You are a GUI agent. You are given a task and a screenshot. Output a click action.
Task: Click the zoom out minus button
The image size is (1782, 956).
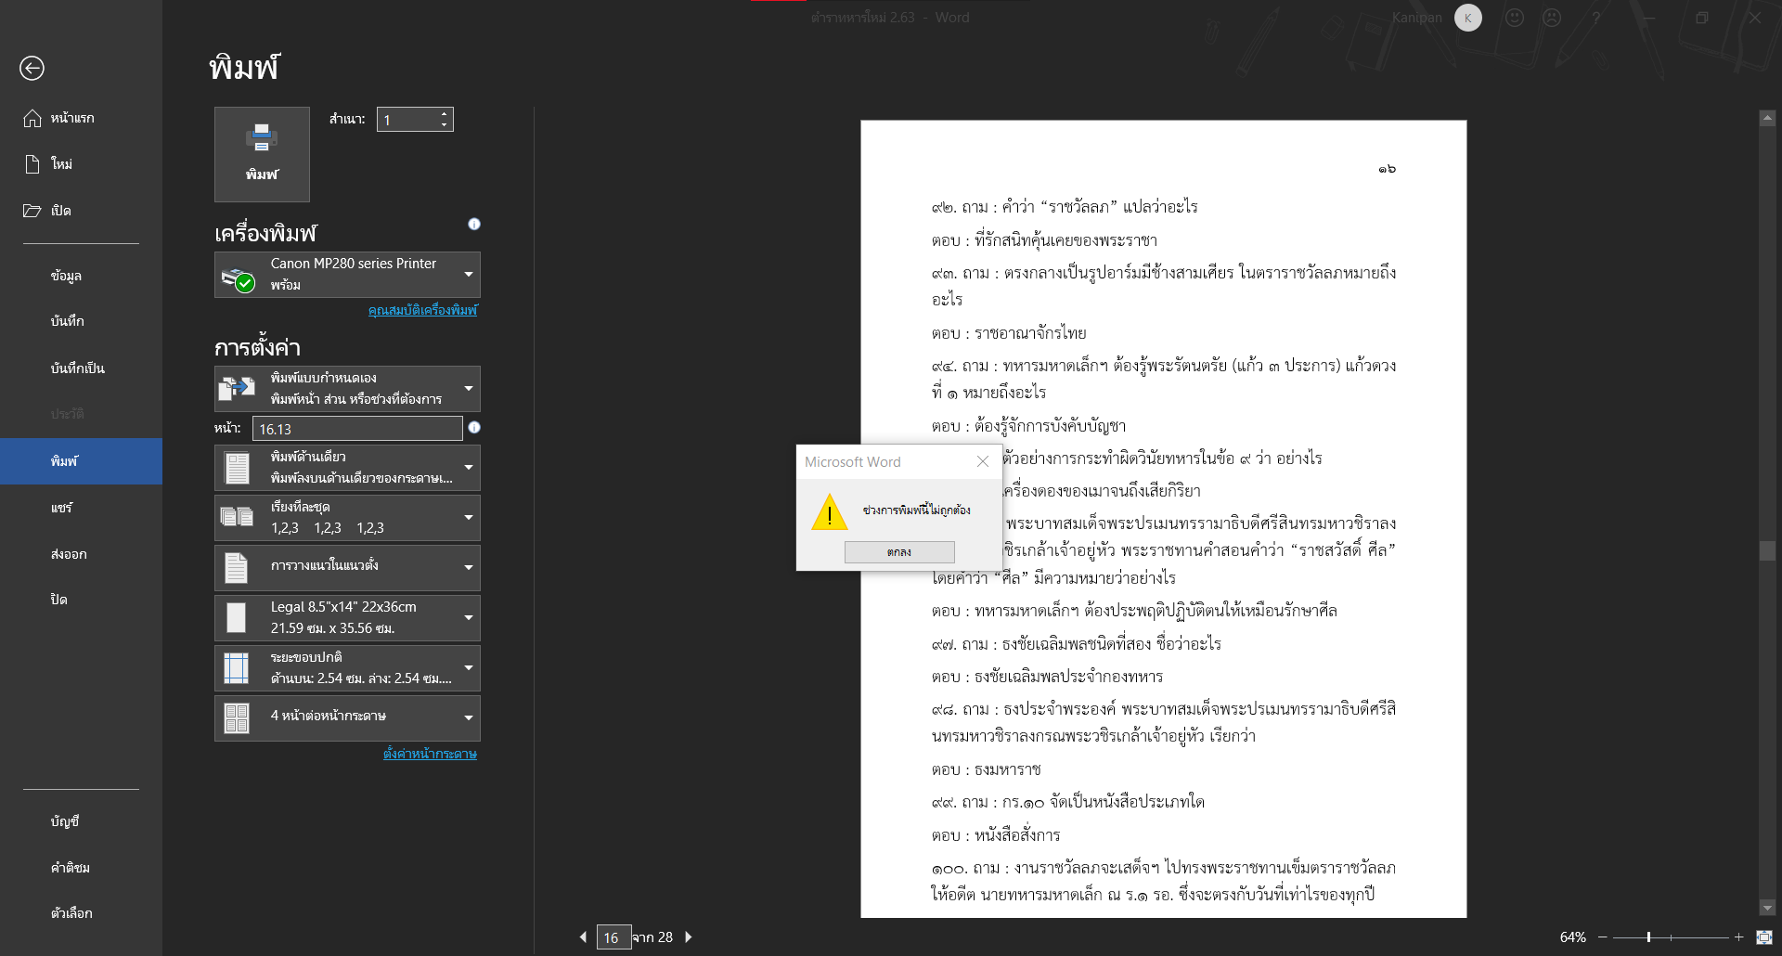pos(1602,937)
